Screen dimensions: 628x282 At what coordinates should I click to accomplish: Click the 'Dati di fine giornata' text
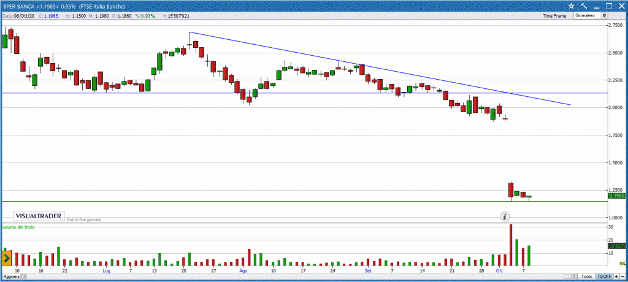point(84,219)
